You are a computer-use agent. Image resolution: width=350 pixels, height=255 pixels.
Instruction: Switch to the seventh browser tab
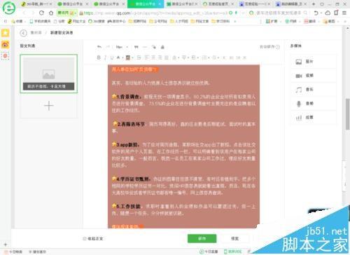(255, 4)
